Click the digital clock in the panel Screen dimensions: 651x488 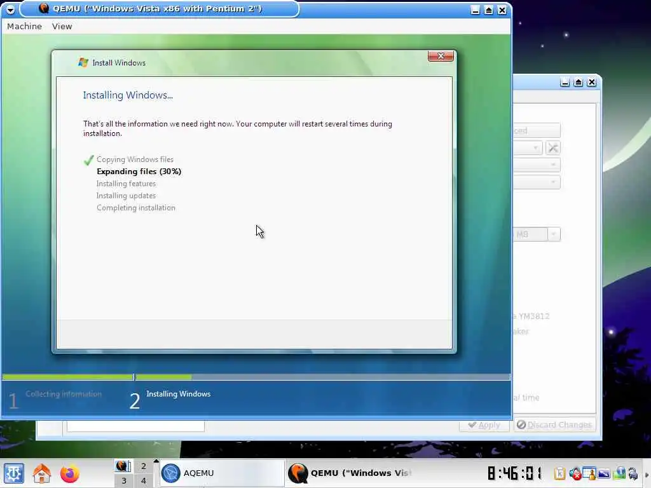(515, 473)
